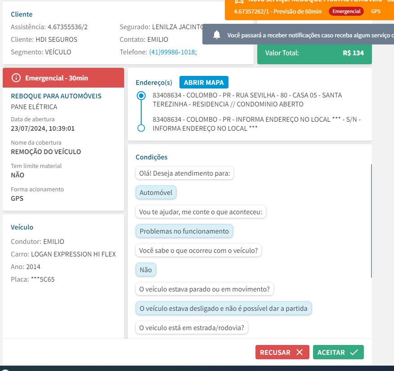Open the map with ABRIR MAPA
The height and width of the screenshot is (371, 394).
204,82
